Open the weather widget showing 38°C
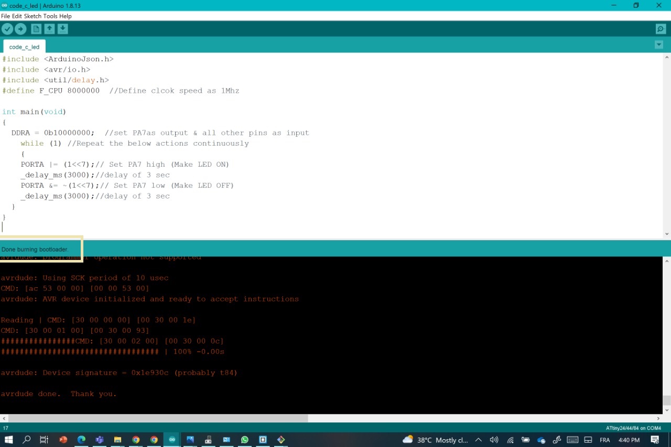The image size is (671, 447). click(x=435, y=440)
